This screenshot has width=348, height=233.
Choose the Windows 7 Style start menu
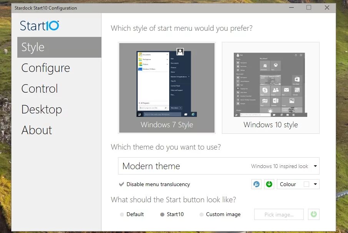(167, 88)
